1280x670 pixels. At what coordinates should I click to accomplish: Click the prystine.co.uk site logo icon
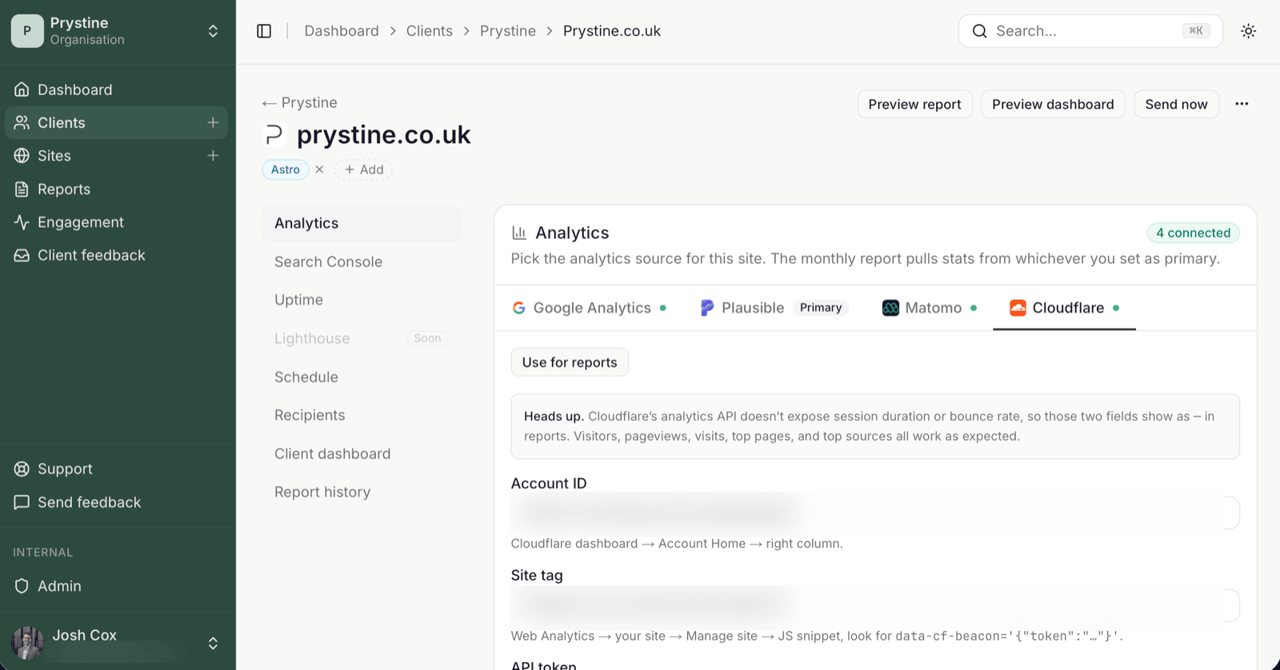click(274, 134)
